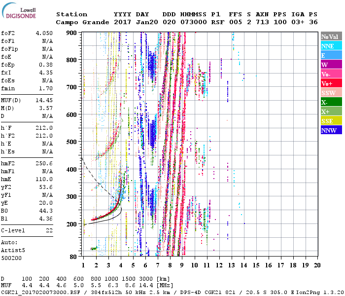
Task: Select the Vo- pink legend swatch
Action: 331,74
